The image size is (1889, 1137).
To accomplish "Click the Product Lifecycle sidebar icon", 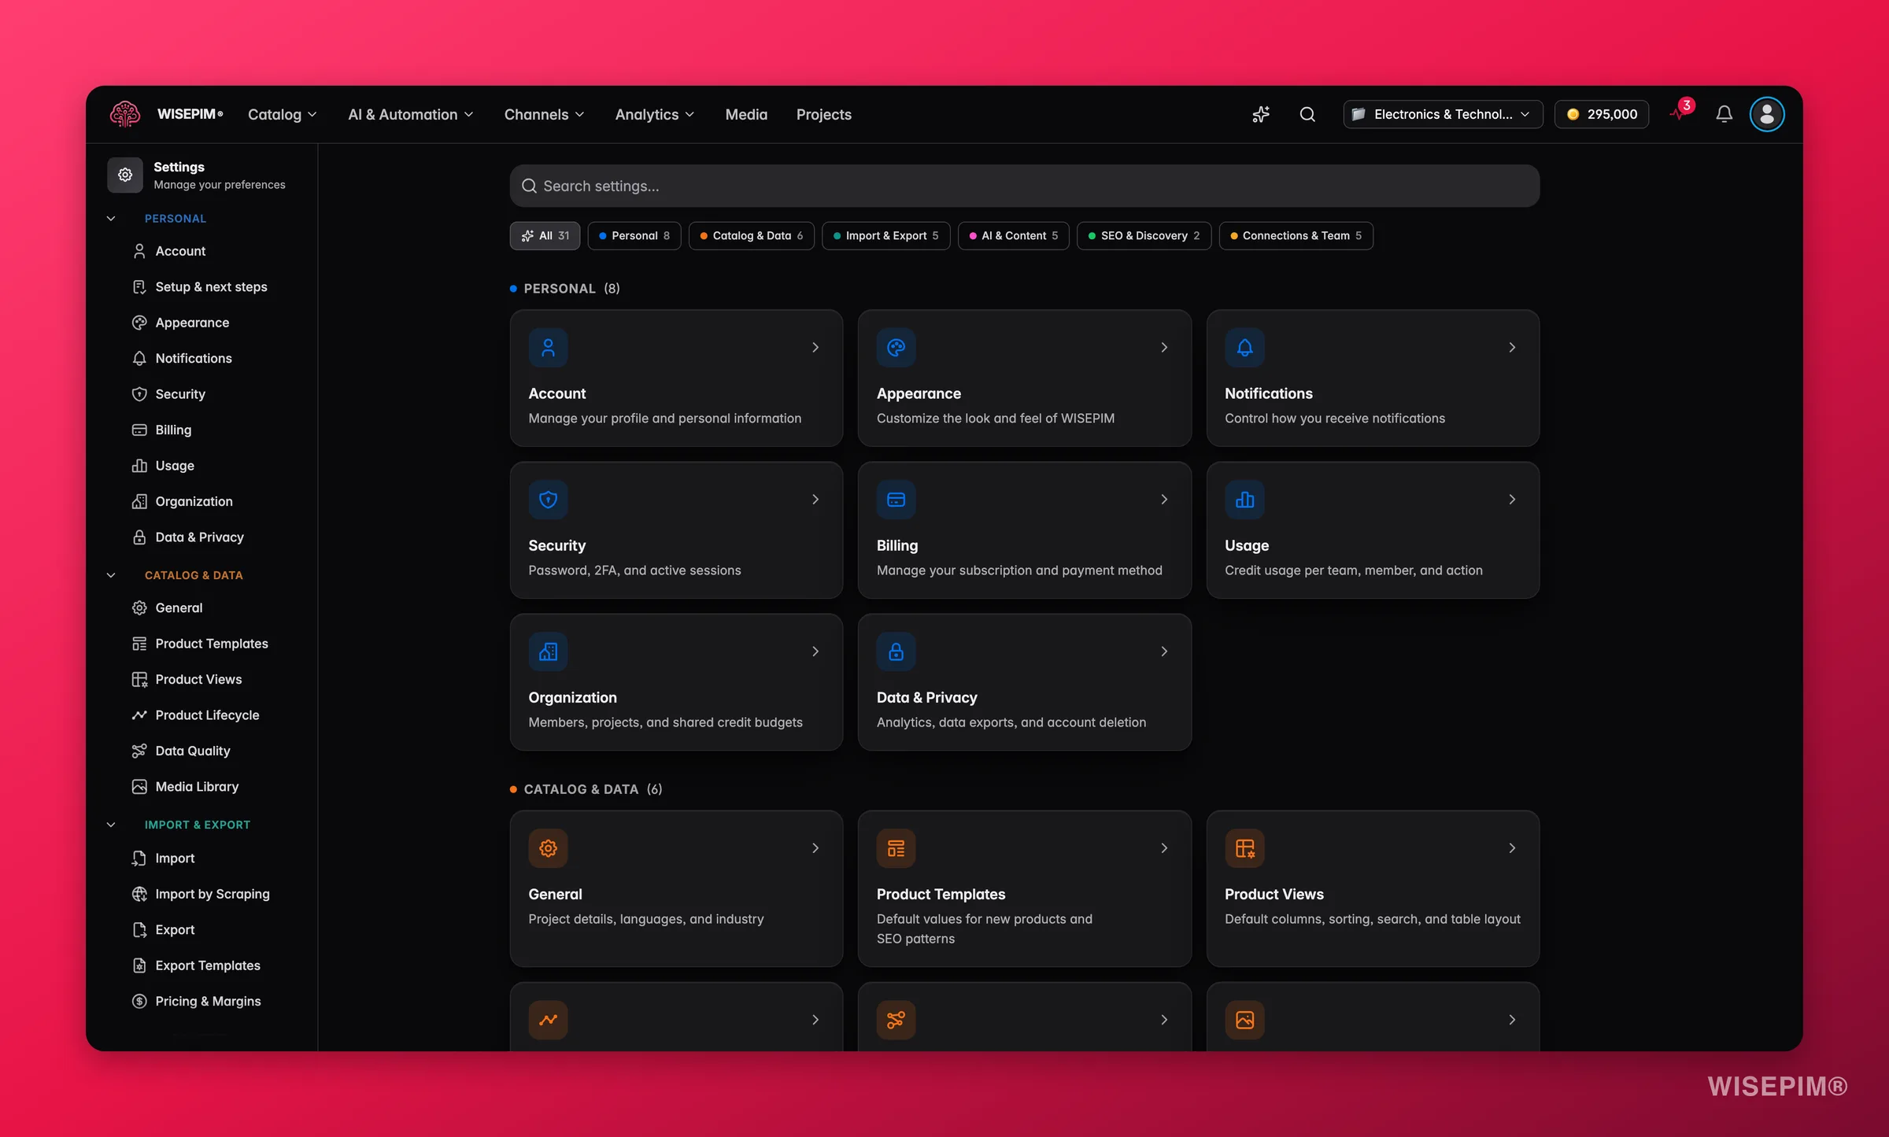I will click(139, 714).
